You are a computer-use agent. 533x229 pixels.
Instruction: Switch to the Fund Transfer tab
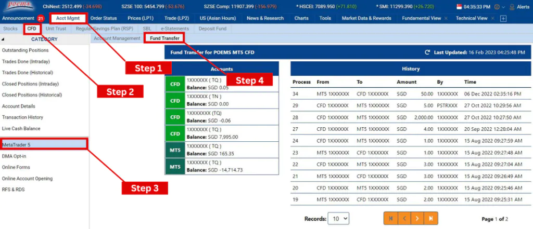164,38
